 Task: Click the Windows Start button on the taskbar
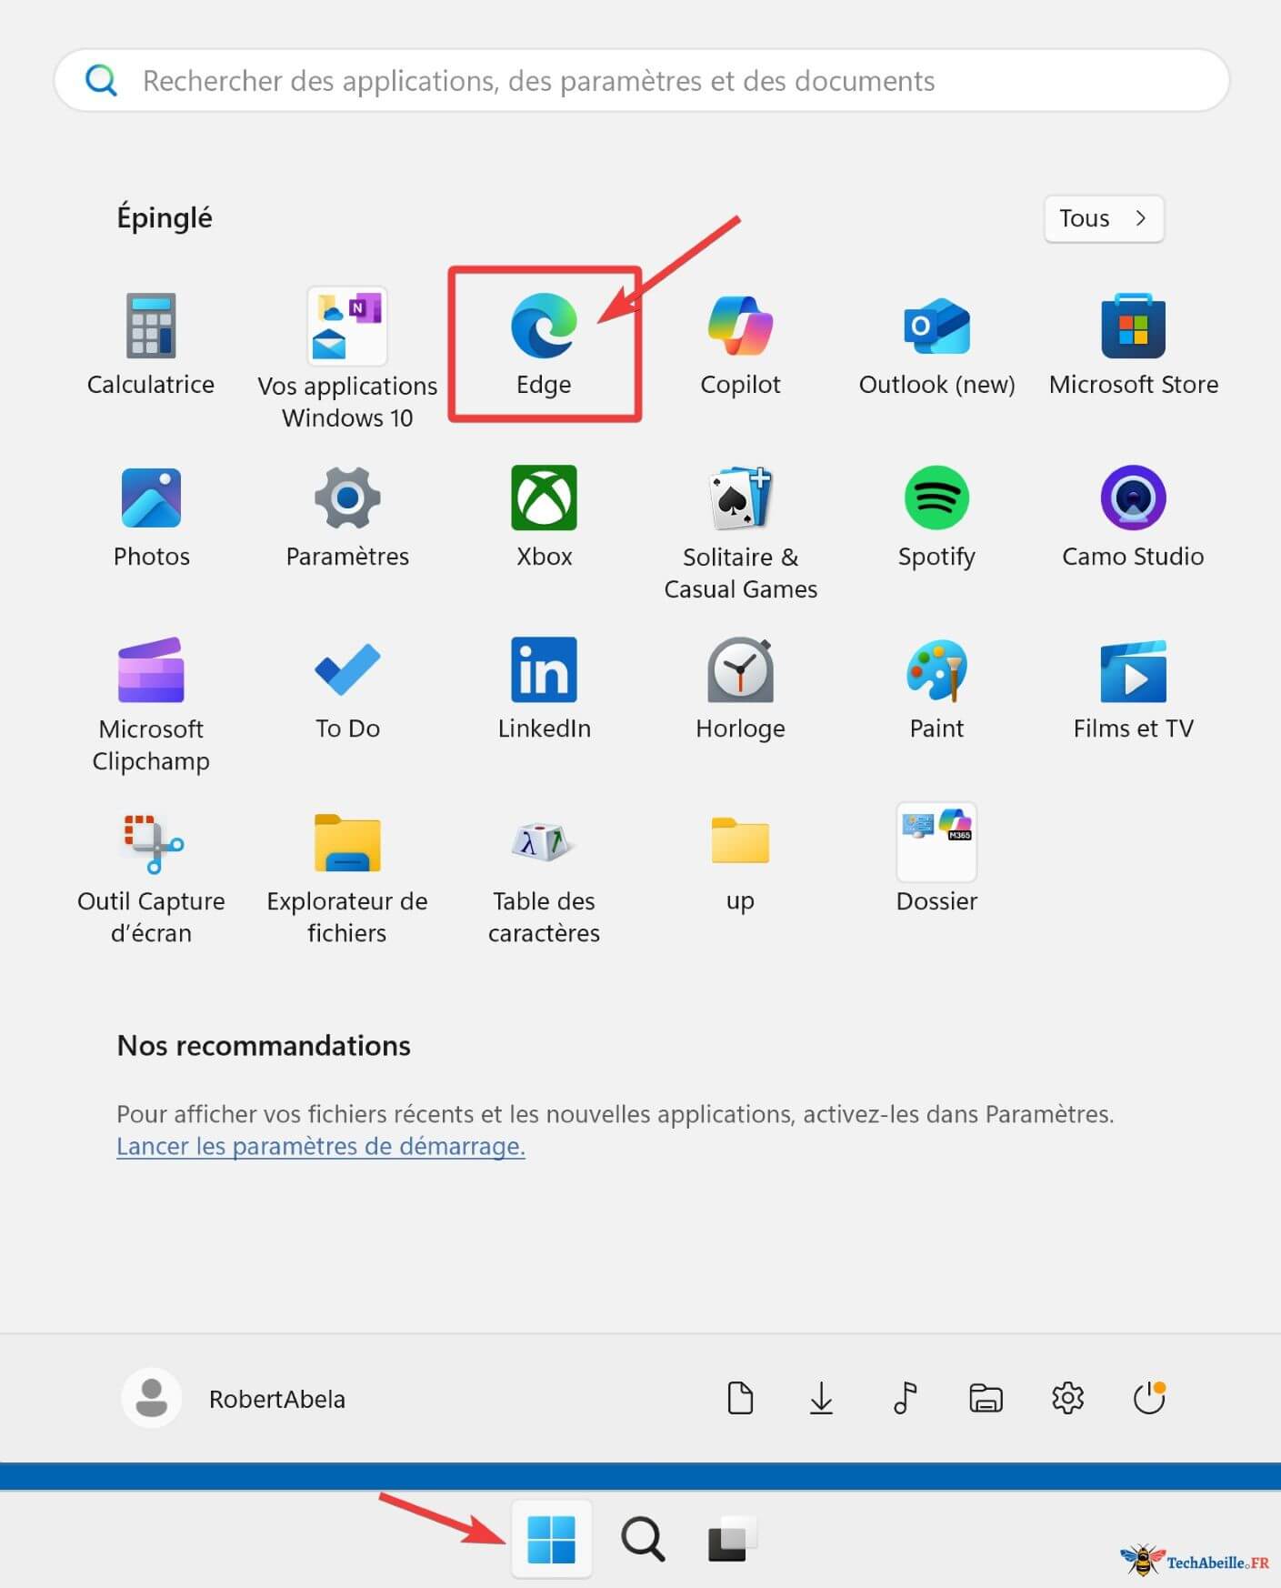pyautogui.click(x=552, y=1540)
